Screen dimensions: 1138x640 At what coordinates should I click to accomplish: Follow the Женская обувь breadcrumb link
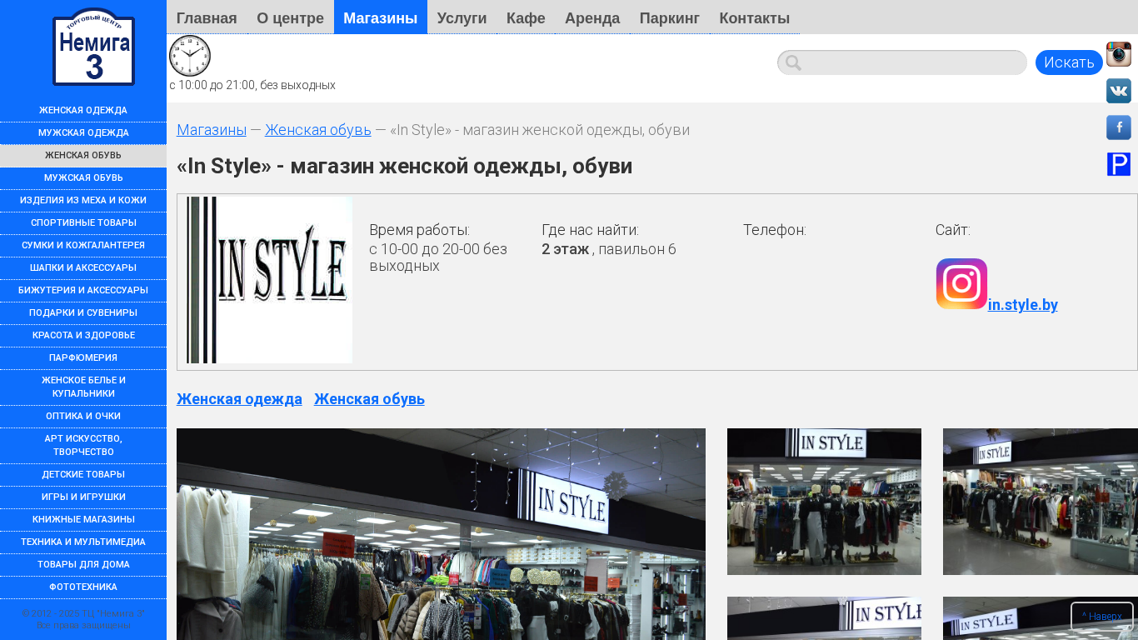tap(318, 130)
